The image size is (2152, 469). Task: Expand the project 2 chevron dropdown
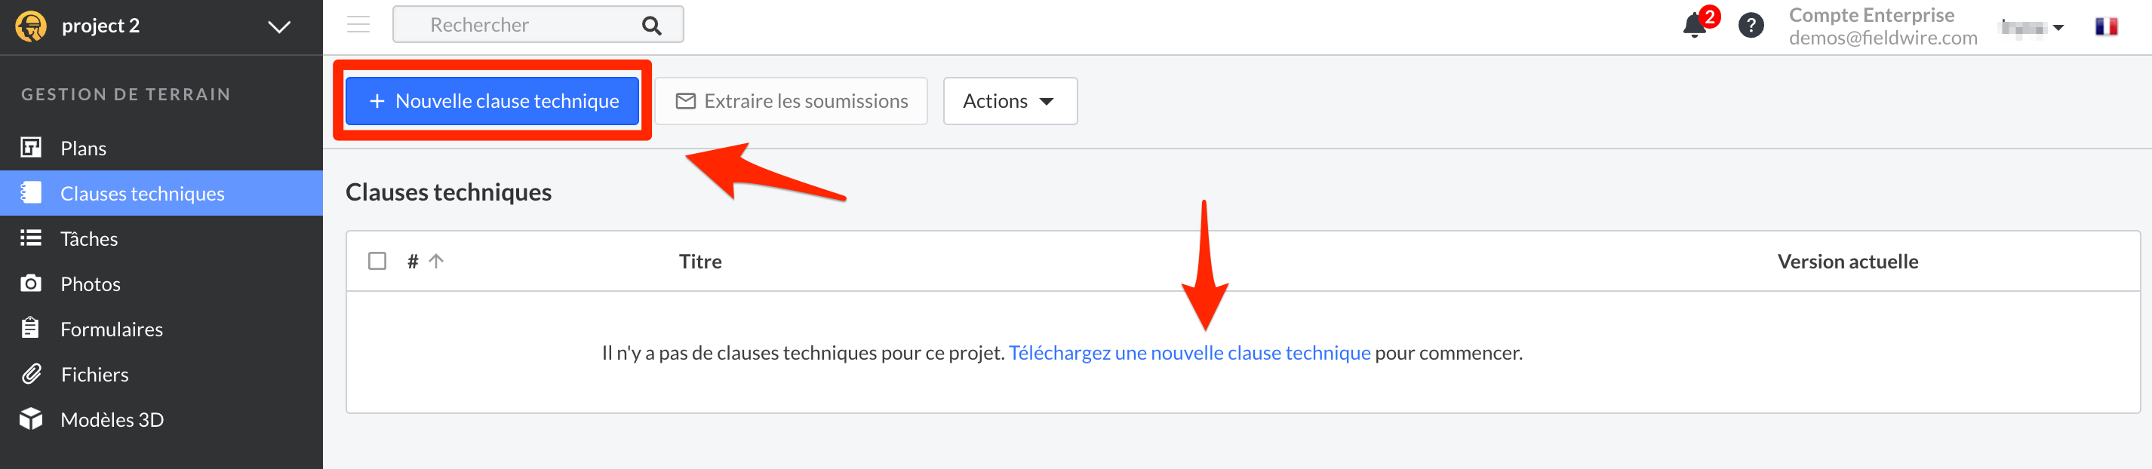279,26
